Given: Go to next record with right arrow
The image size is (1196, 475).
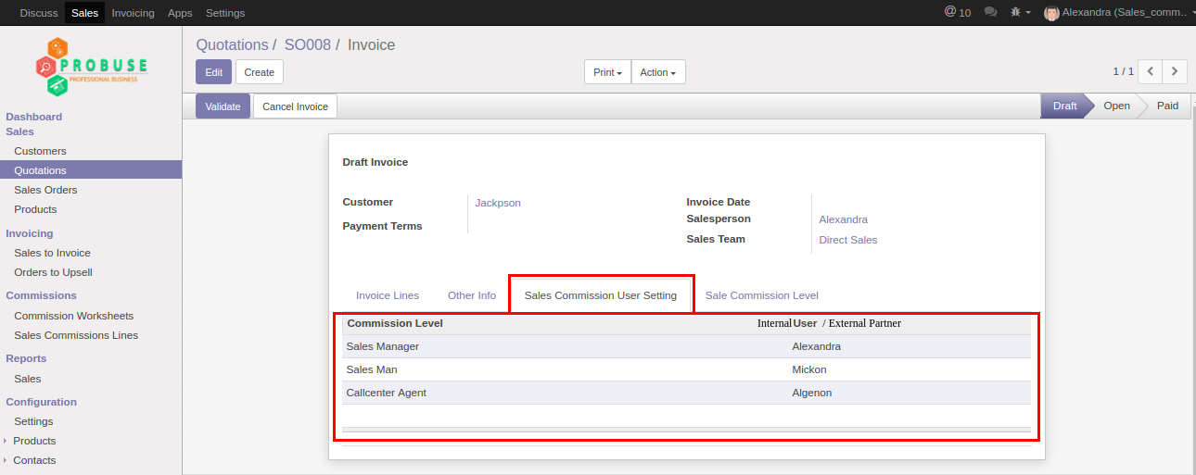Looking at the screenshot, I should coord(1175,71).
